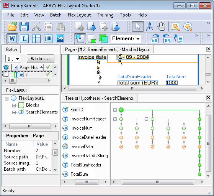
Task: Select SearchElements in the FlexiLayout tree
Action: click(42, 112)
